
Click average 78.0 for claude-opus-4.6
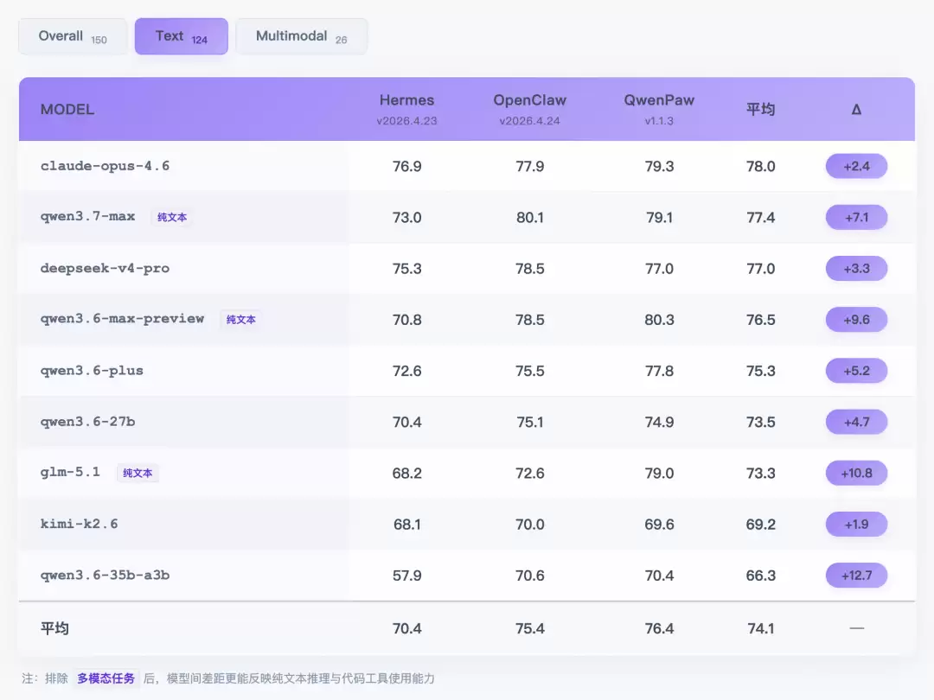coord(761,167)
